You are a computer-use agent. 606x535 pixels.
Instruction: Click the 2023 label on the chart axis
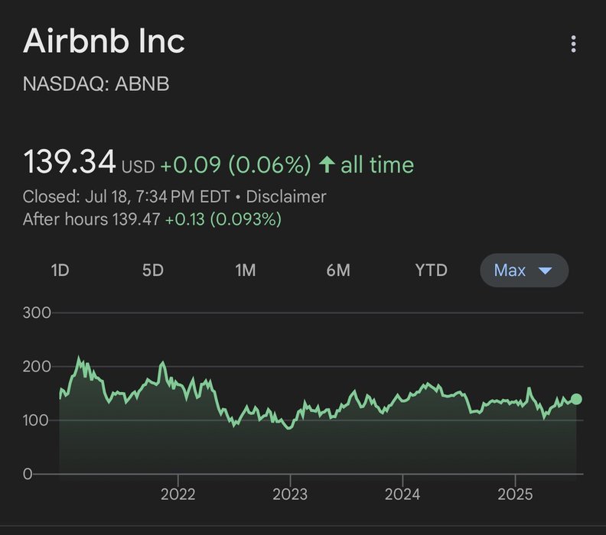click(290, 494)
